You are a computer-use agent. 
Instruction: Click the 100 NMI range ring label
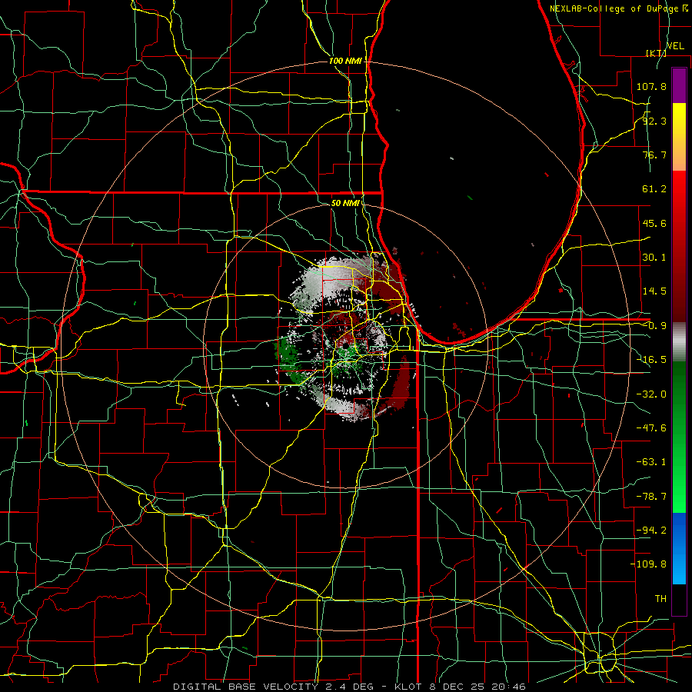pos(345,61)
